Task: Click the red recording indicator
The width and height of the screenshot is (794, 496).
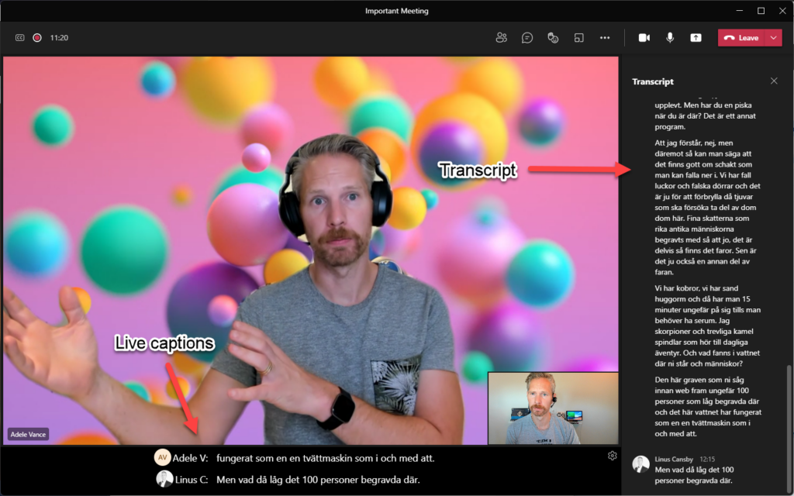Action: 37,37
